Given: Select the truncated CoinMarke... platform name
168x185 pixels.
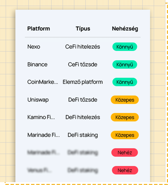Looking at the screenshot, I should (x=43, y=82).
